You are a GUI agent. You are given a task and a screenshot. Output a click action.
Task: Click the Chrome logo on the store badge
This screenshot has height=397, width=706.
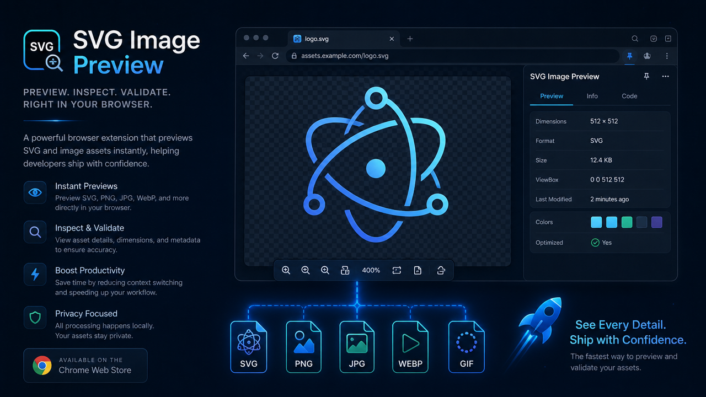pyautogui.click(x=42, y=366)
